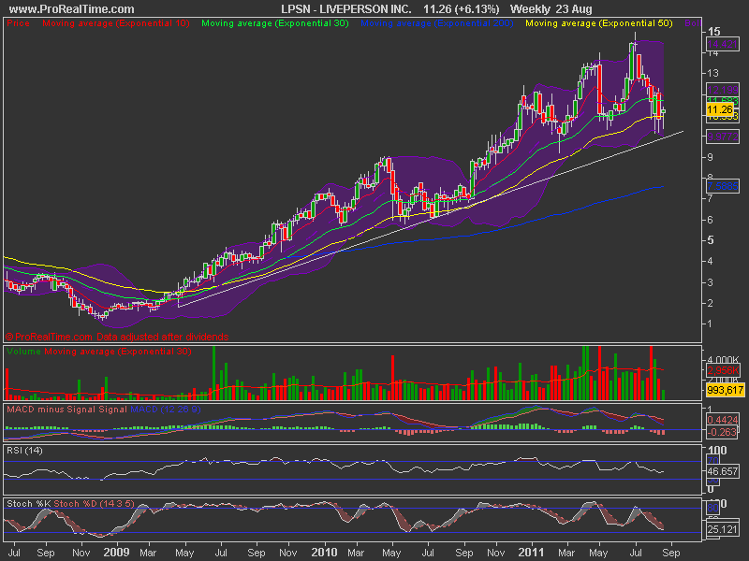Viewport: 749px width, 561px height.
Task: Select the LPSN - LIVEPERSON INC. title
Action: (345, 9)
